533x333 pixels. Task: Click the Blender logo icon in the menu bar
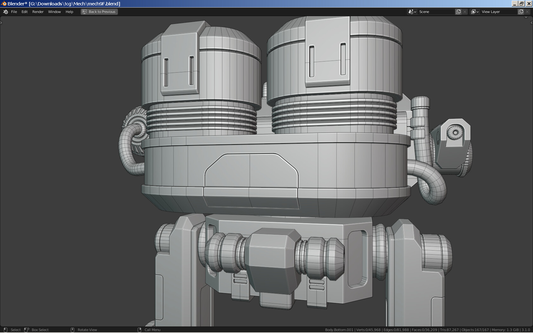(x=5, y=12)
